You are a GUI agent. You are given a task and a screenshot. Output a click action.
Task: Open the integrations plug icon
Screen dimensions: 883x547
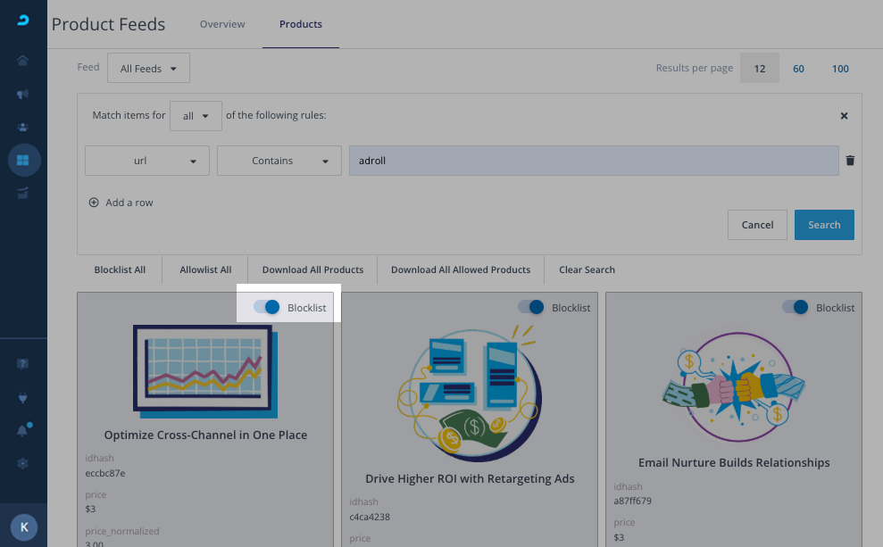[x=23, y=397]
